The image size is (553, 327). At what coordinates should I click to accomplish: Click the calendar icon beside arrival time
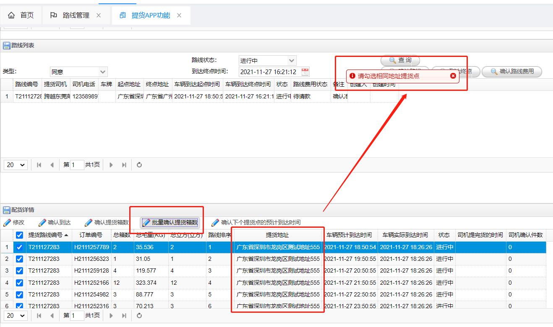(305, 72)
